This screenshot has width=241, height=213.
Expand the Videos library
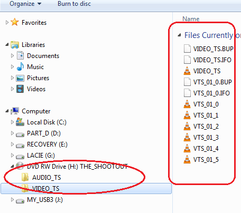click(12, 89)
